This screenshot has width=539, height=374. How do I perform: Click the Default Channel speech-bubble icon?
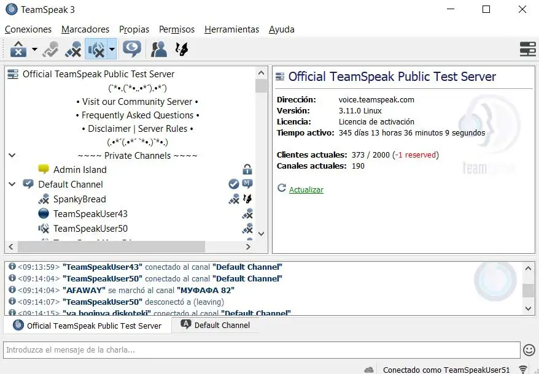28,184
